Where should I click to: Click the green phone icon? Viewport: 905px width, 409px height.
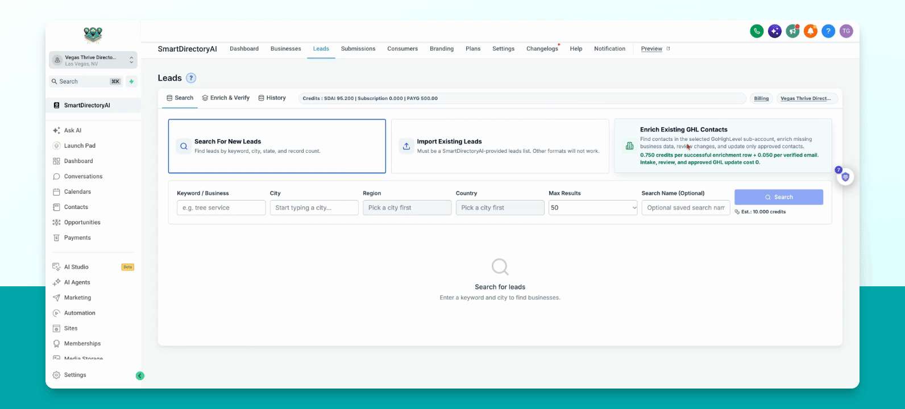point(757,31)
